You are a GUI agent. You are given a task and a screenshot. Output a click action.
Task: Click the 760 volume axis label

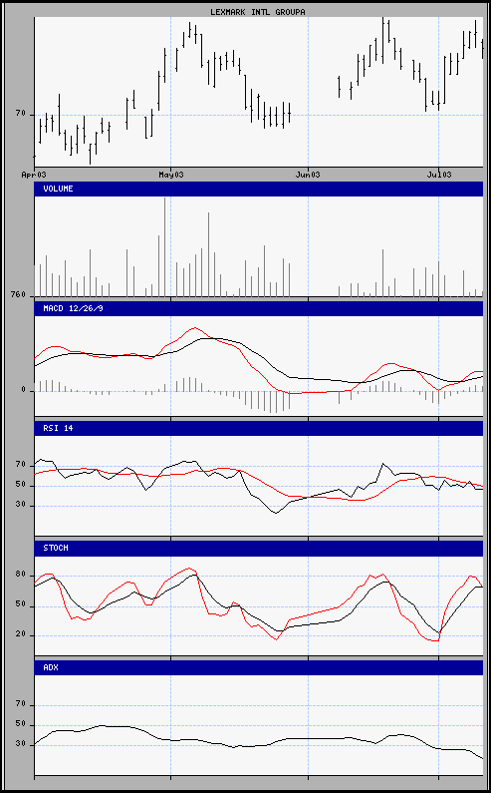pos(18,294)
